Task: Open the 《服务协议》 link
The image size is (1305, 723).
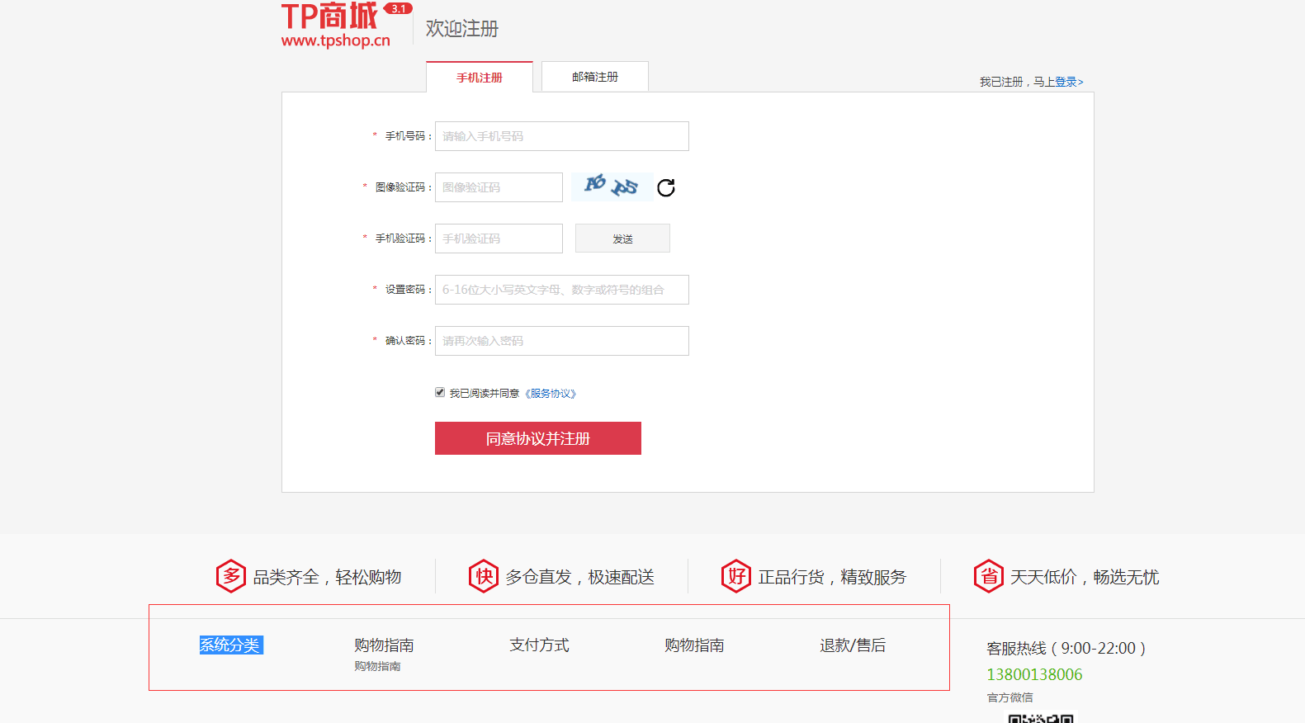Action: click(551, 394)
